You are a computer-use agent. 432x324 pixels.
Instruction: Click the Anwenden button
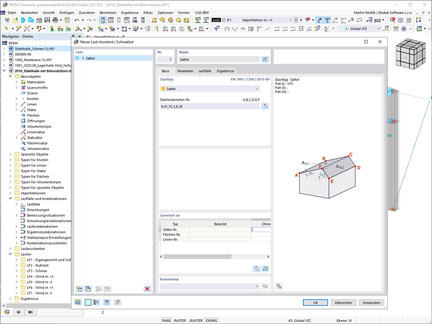coord(371,302)
